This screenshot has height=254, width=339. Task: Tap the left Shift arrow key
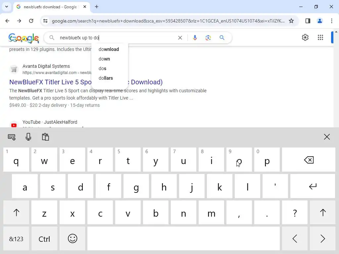pos(16,213)
